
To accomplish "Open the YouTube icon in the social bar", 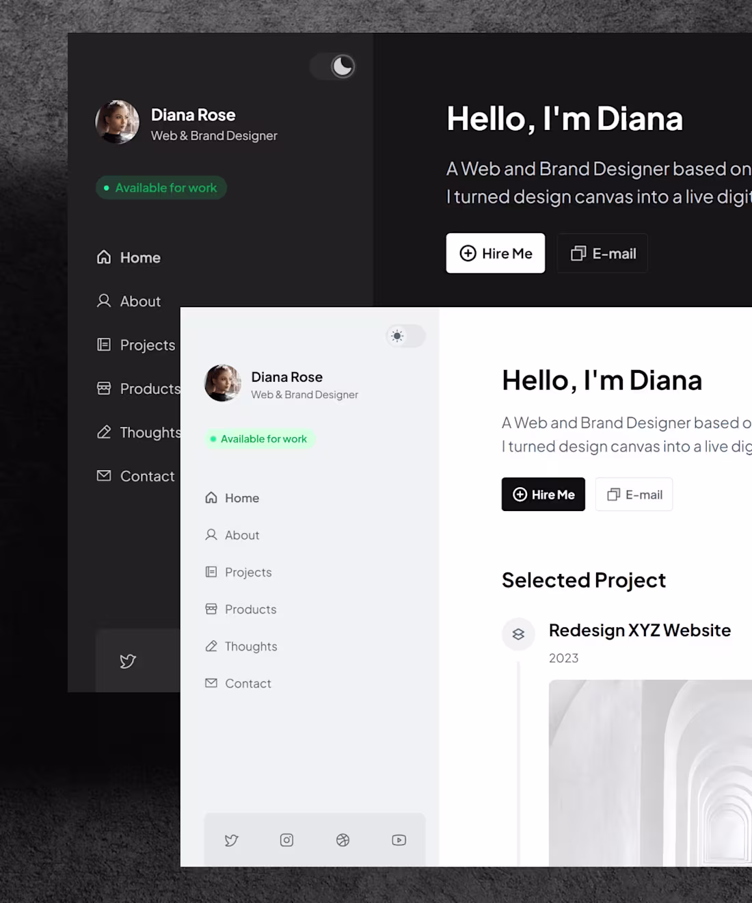I will click(x=399, y=840).
